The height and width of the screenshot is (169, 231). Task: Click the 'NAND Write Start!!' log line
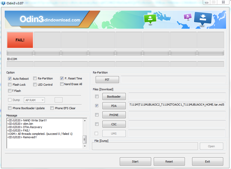coord(27,120)
